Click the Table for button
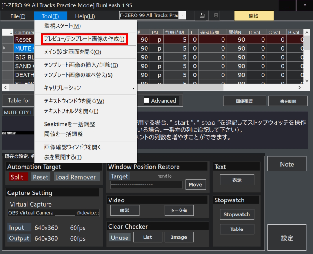The width and height of the screenshot is (313, 254). pyautogui.click(x=18, y=101)
